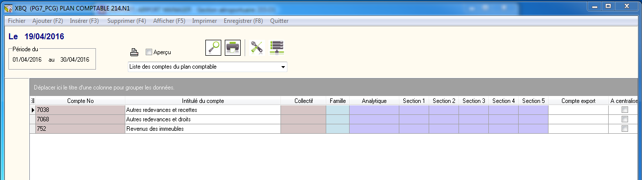This screenshot has width=642, height=180.
Task: Click the application icon in title bar
Action: coord(7,7)
